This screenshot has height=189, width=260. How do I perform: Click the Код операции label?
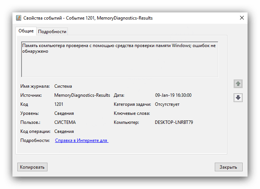click(35, 131)
